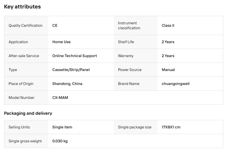Click the Manual power source value

click(168, 70)
